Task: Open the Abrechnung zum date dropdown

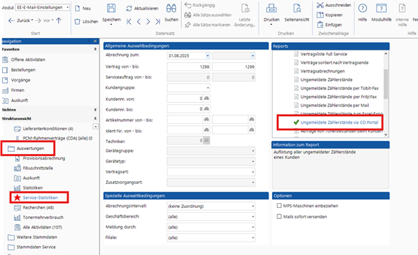Action: [208, 56]
